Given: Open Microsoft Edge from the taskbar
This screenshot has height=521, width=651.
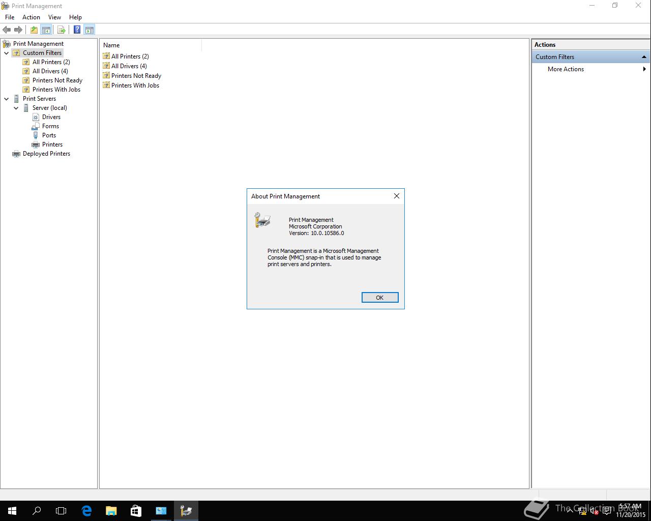Looking at the screenshot, I should coord(86,510).
